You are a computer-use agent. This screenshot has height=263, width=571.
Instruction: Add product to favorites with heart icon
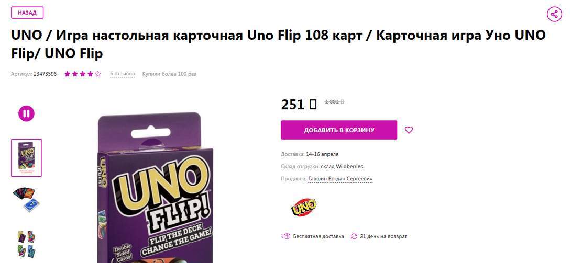(409, 130)
